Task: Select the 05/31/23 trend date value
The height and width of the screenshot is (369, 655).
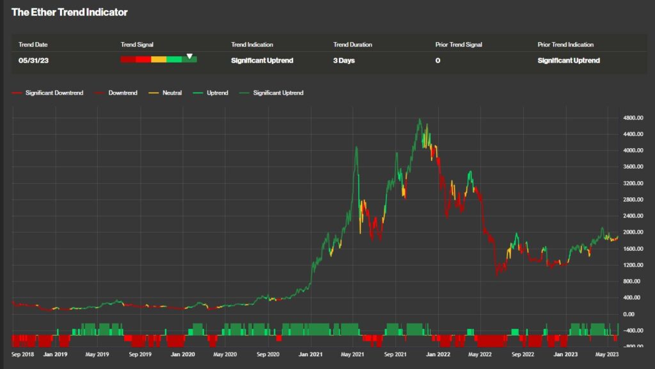Action: click(x=33, y=61)
